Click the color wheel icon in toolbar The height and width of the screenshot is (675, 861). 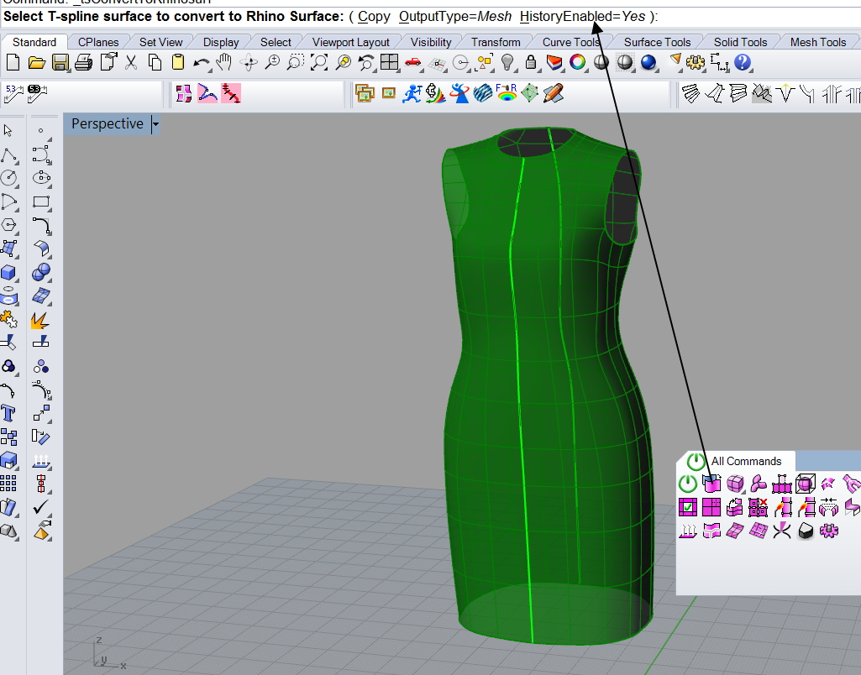pyautogui.click(x=577, y=63)
